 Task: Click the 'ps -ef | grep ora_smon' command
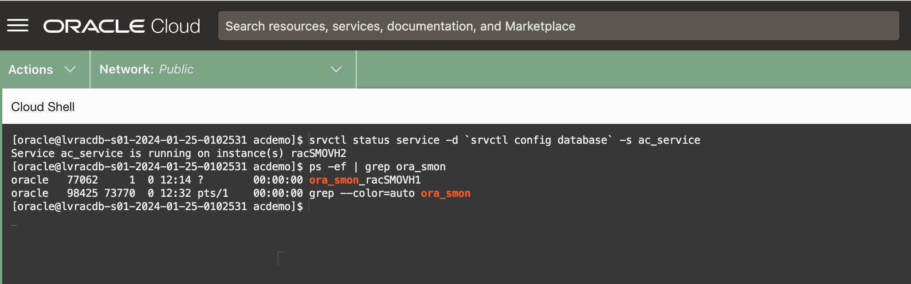377,167
